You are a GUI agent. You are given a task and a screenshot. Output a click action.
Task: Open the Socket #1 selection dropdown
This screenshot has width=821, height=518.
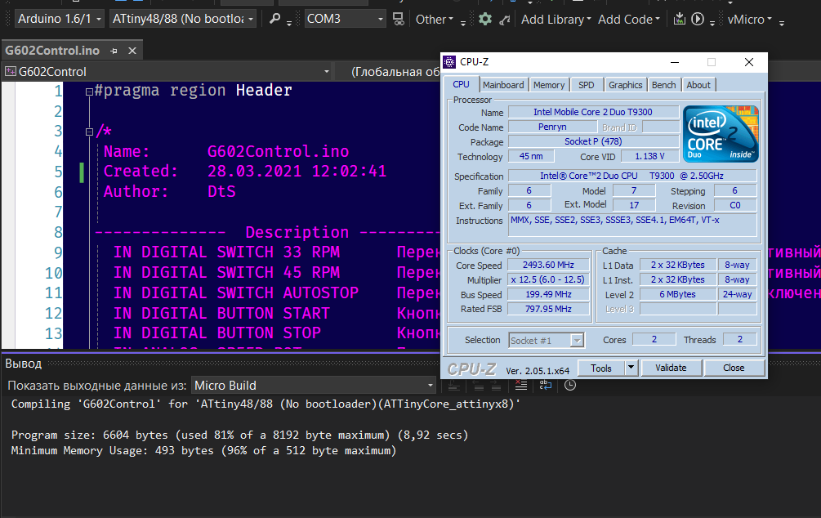click(547, 341)
